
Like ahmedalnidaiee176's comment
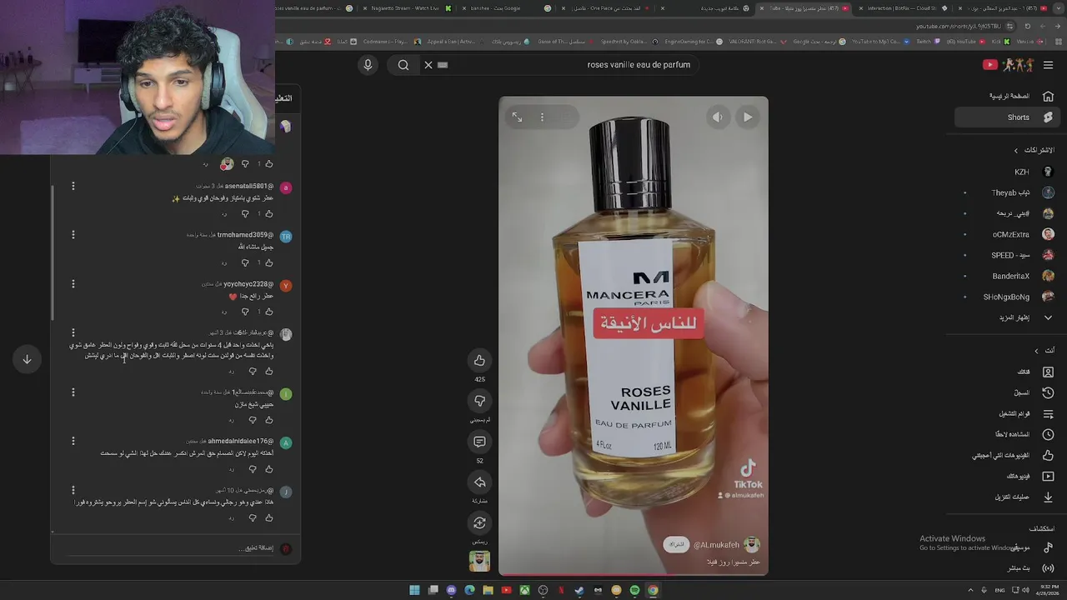point(268,469)
